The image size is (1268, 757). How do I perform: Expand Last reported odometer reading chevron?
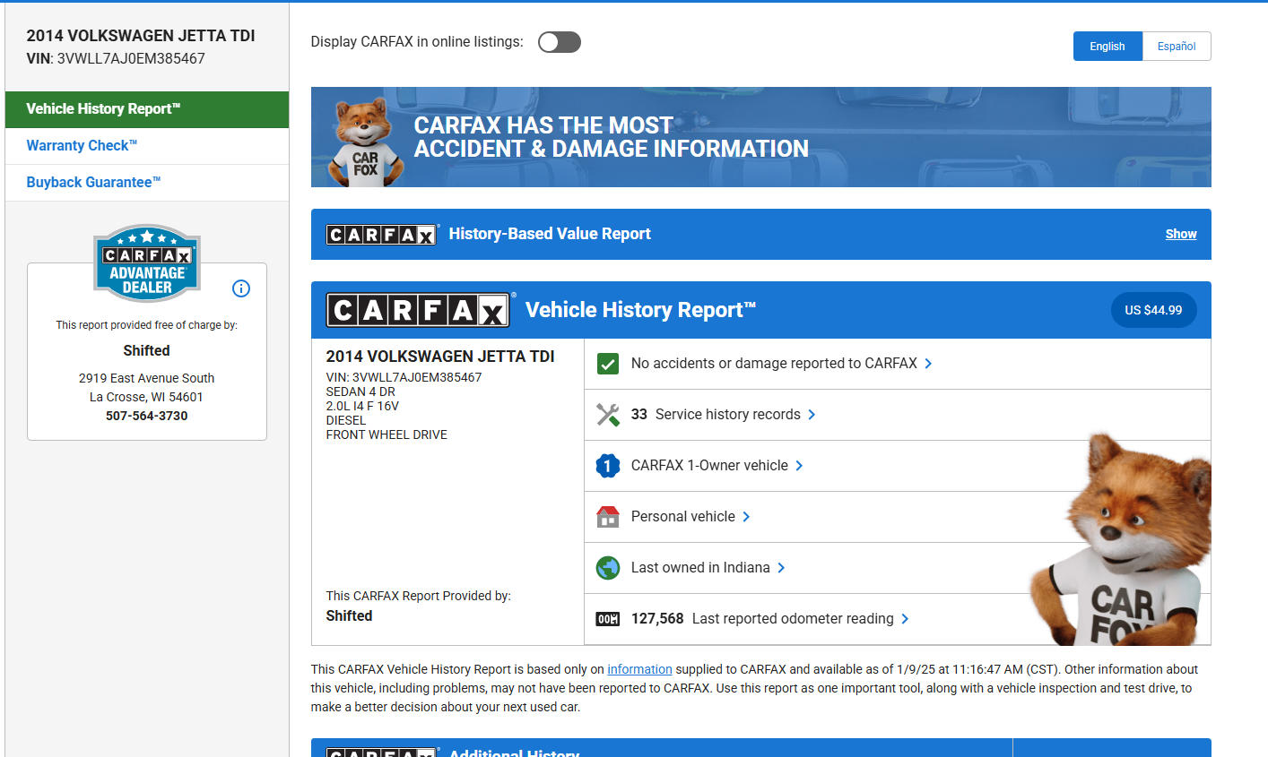[x=905, y=619]
